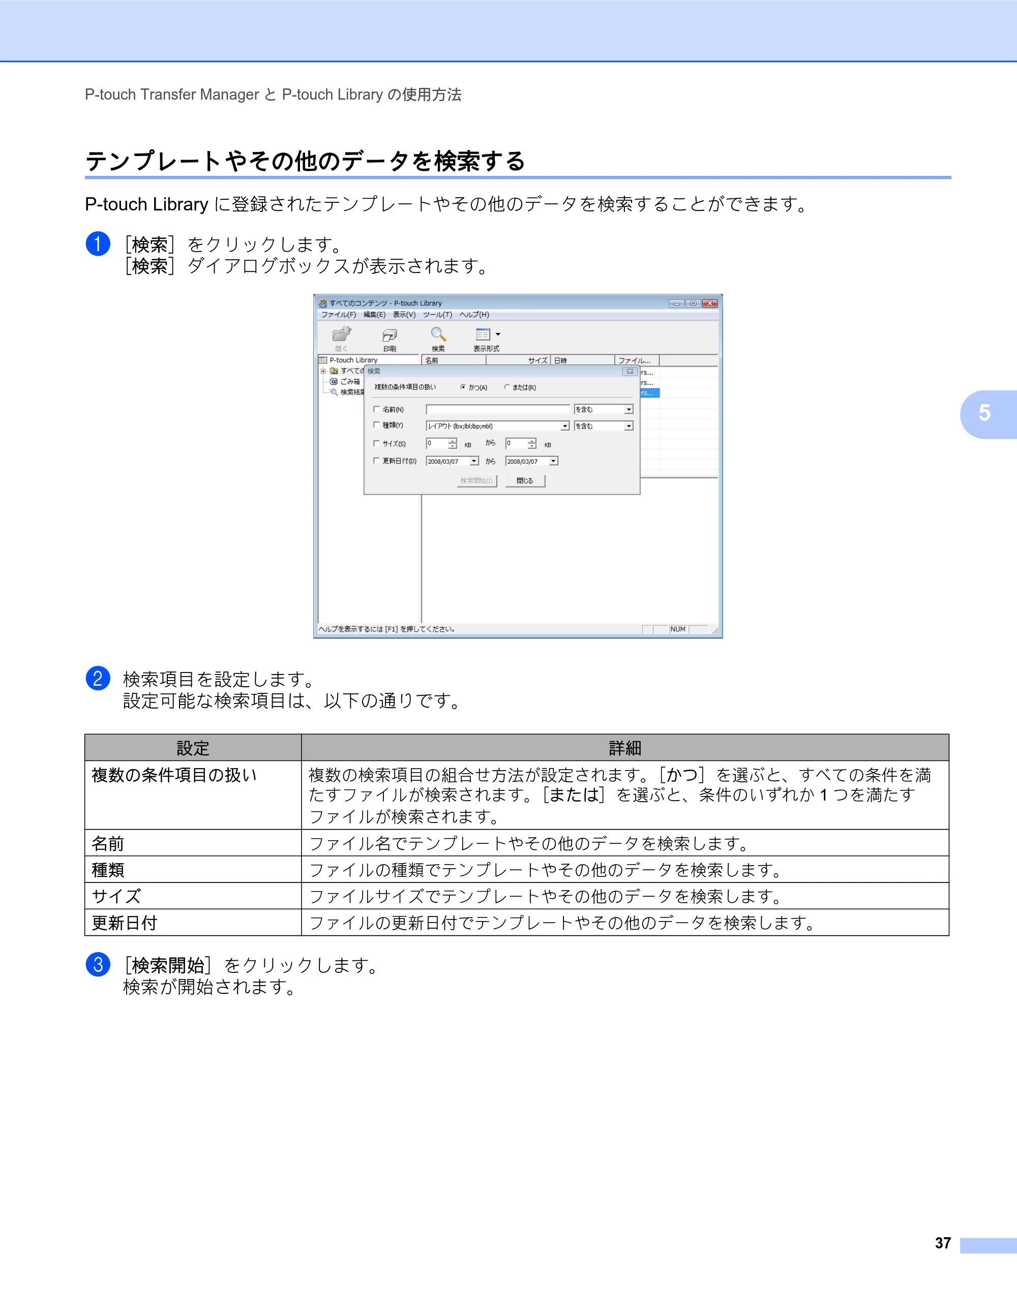Click the 更新日付 cell in settings table
Image resolution: width=1017 pixels, height=1314 pixels.
click(193, 922)
